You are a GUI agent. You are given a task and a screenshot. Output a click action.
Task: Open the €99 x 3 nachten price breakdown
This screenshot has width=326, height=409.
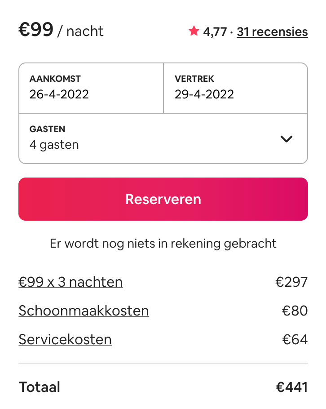[x=70, y=282]
